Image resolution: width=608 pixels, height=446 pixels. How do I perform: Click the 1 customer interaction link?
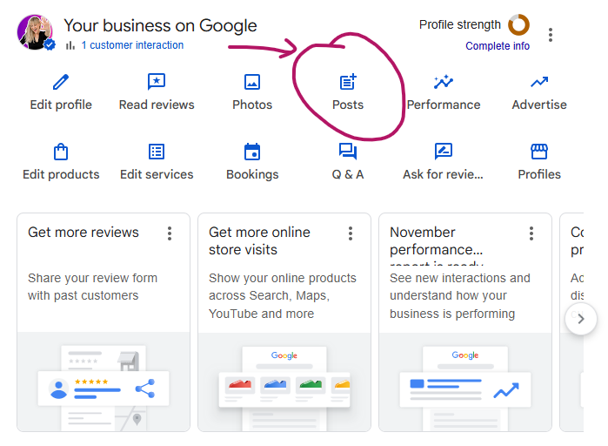pyautogui.click(x=132, y=45)
